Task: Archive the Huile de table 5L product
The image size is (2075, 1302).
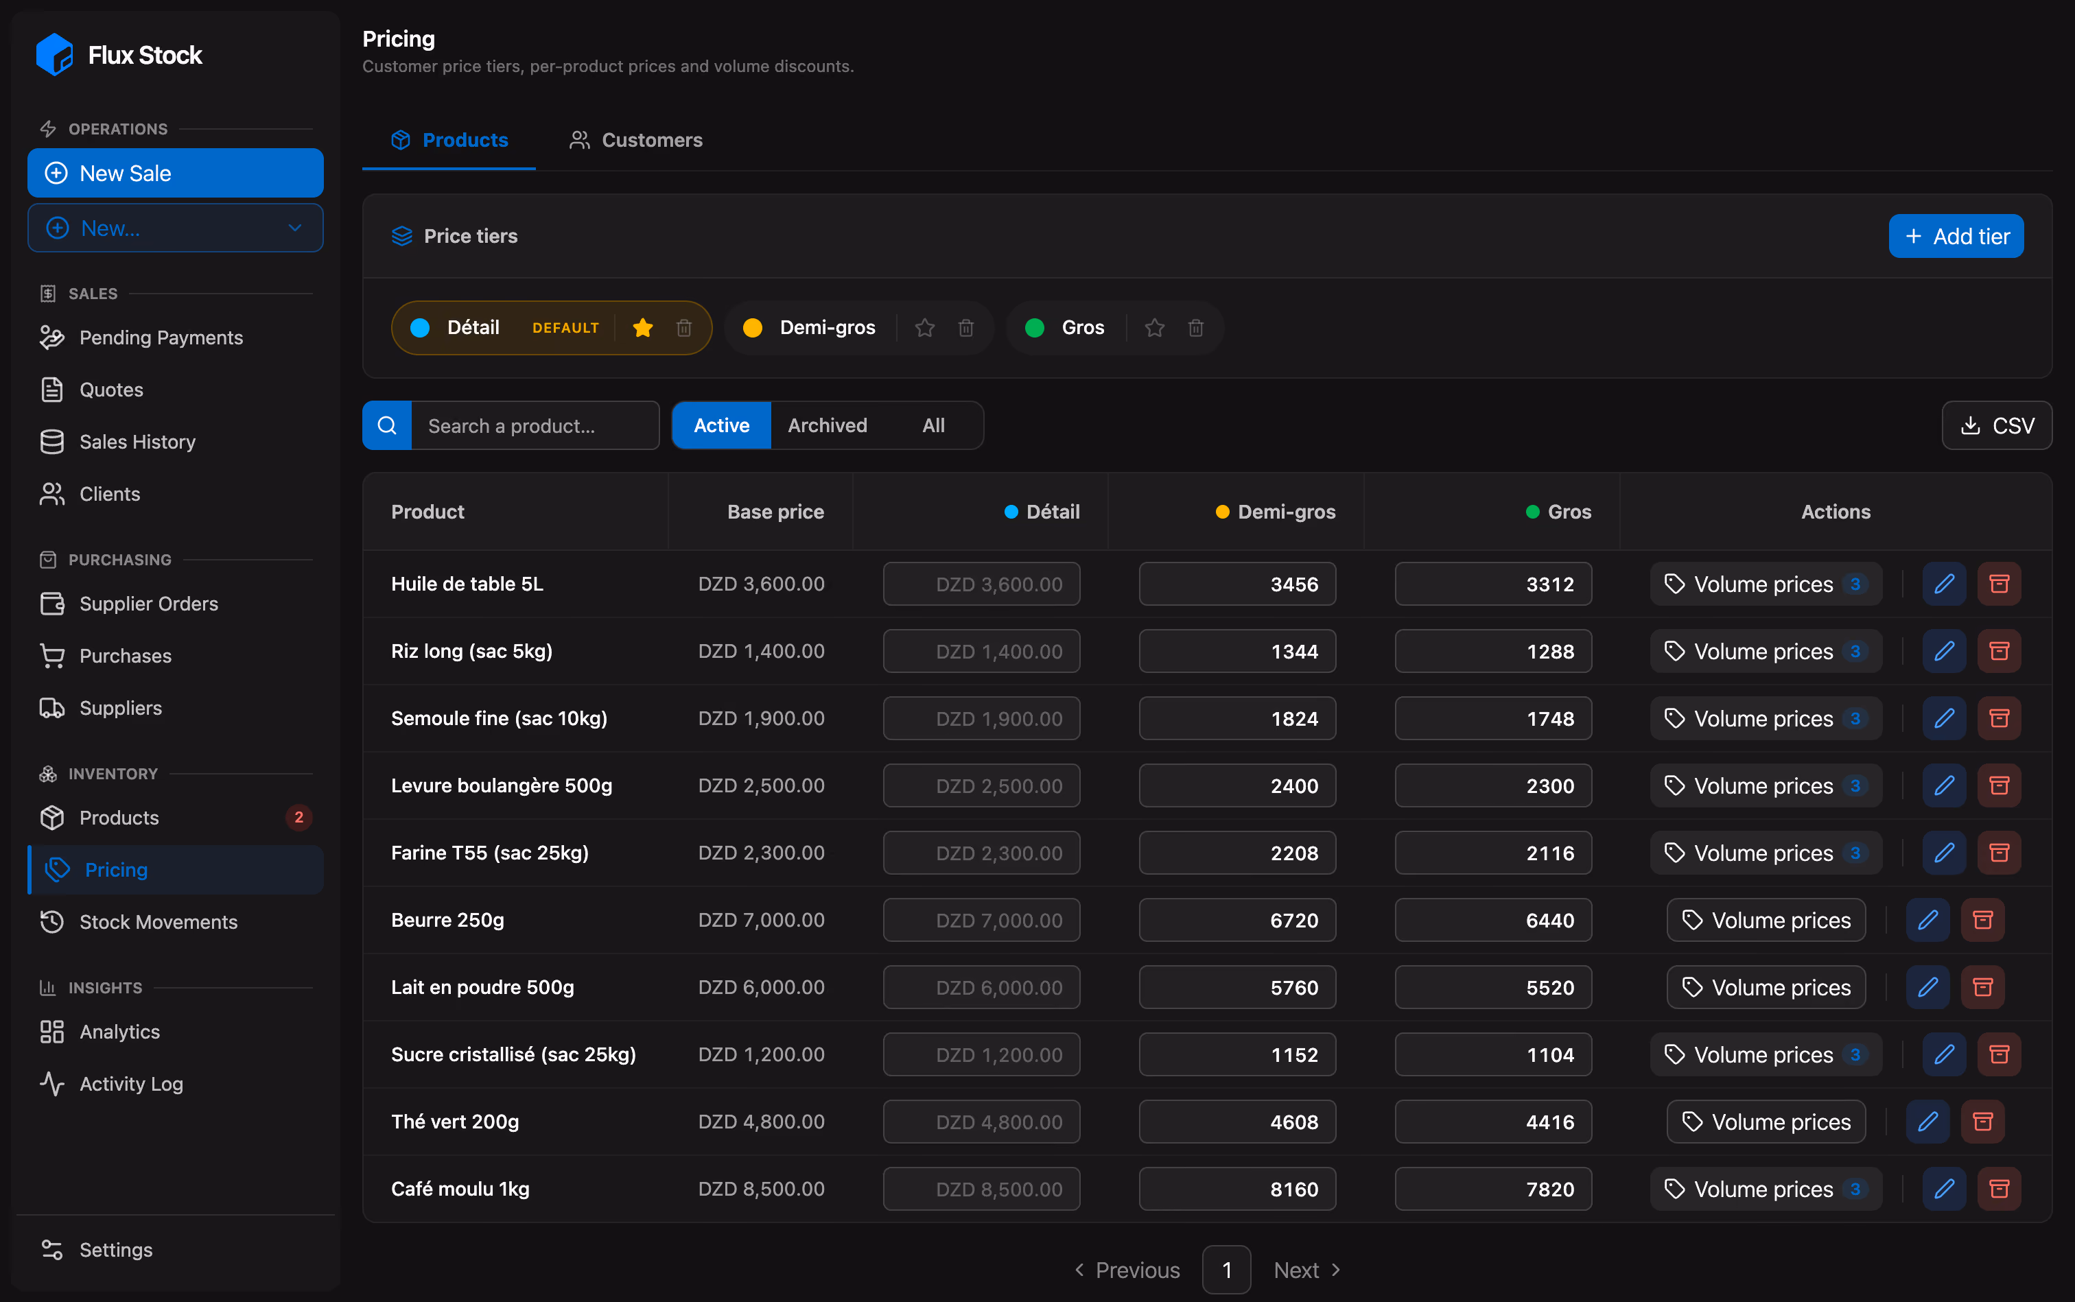Action: pyautogui.click(x=1998, y=584)
